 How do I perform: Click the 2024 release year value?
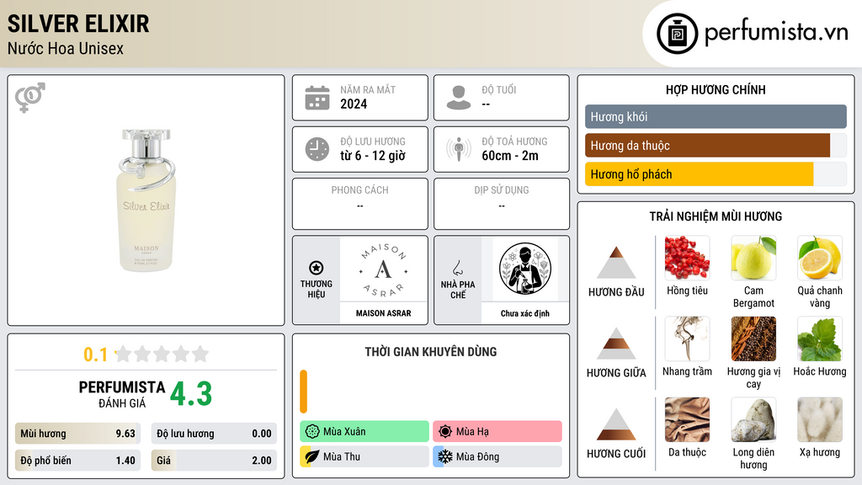pos(354,104)
